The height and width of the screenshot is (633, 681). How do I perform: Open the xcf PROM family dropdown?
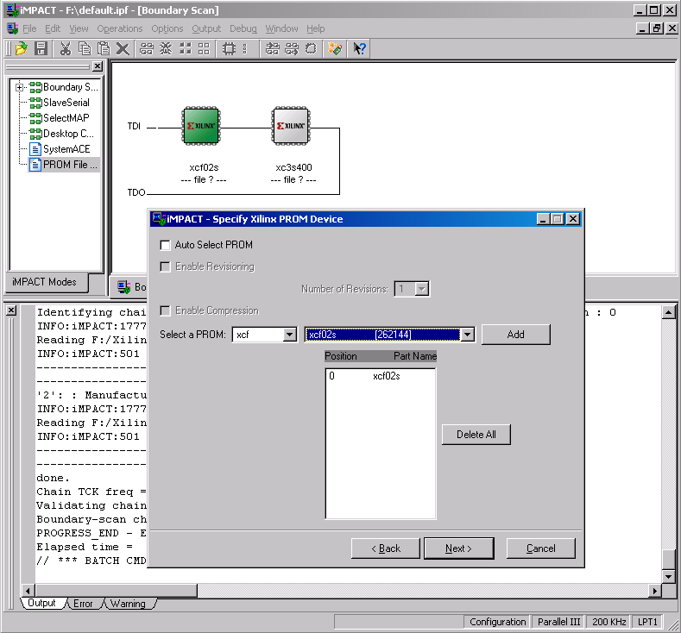click(x=290, y=335)
